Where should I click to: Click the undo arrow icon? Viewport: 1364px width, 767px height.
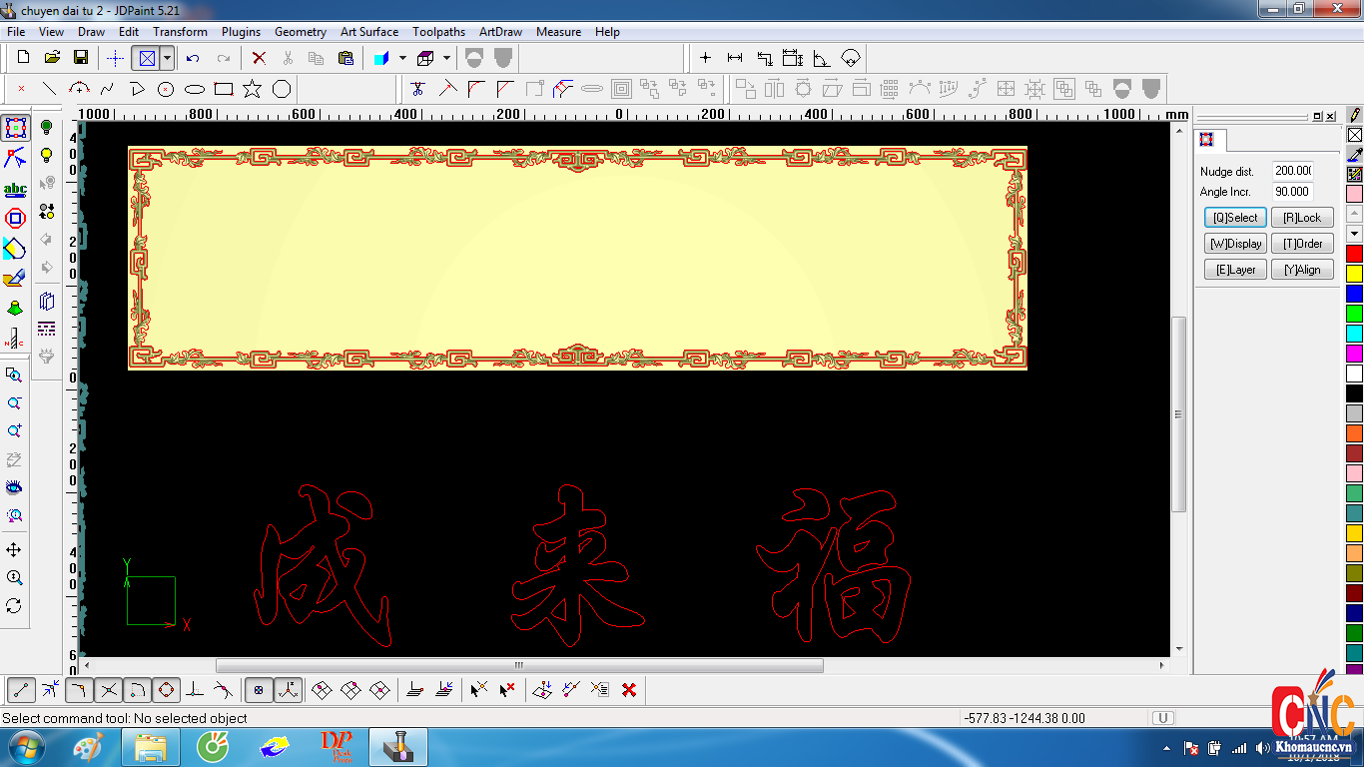[193, 58]
